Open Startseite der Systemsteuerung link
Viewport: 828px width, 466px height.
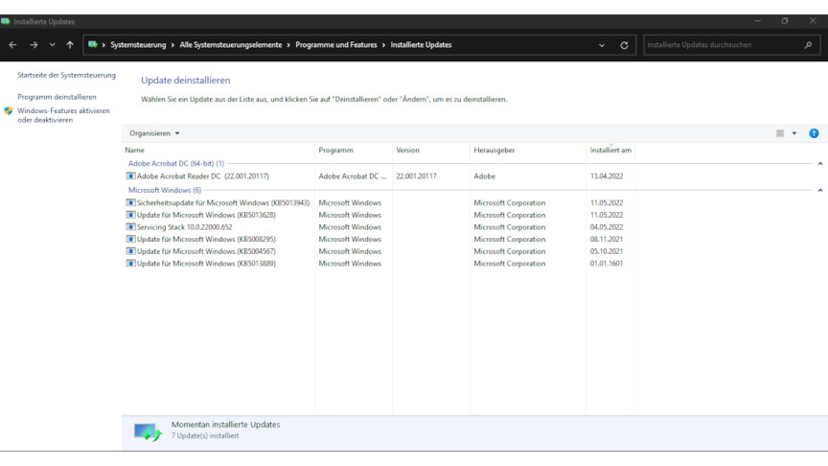tap(66, 75)
